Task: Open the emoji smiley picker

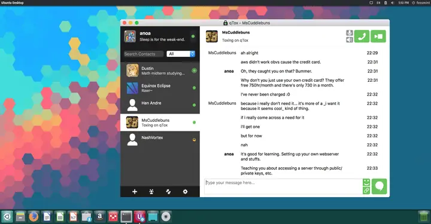Action: click(x=366, y=182)
